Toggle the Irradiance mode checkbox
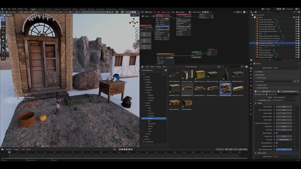Screen dimensions: 301x169 pos(277,146)
